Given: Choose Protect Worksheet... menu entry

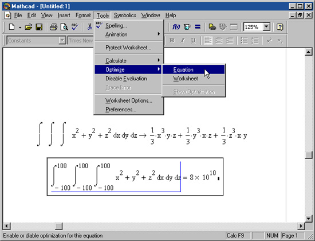Looking at the screenshot, I should coord(129,48).
